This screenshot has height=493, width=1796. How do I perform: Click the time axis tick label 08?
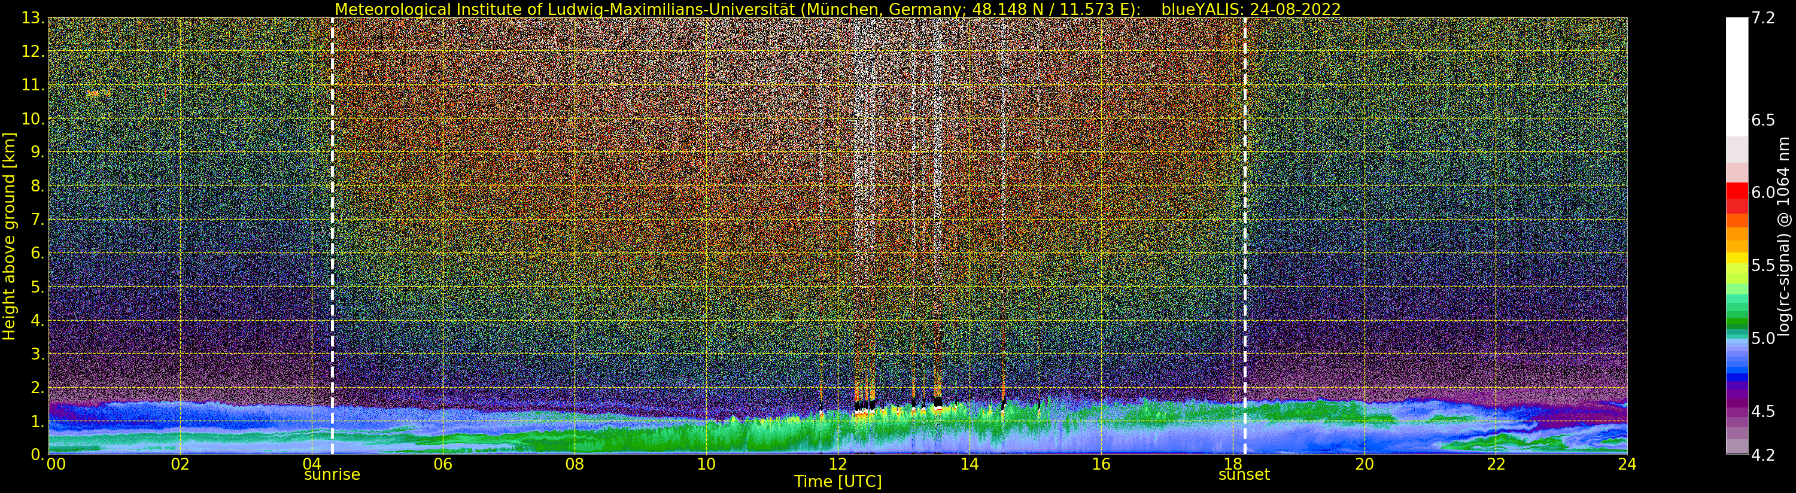(x=575, y=464)
